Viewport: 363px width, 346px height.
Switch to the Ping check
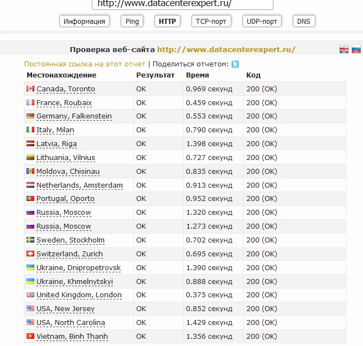click(x=132, y=21)
